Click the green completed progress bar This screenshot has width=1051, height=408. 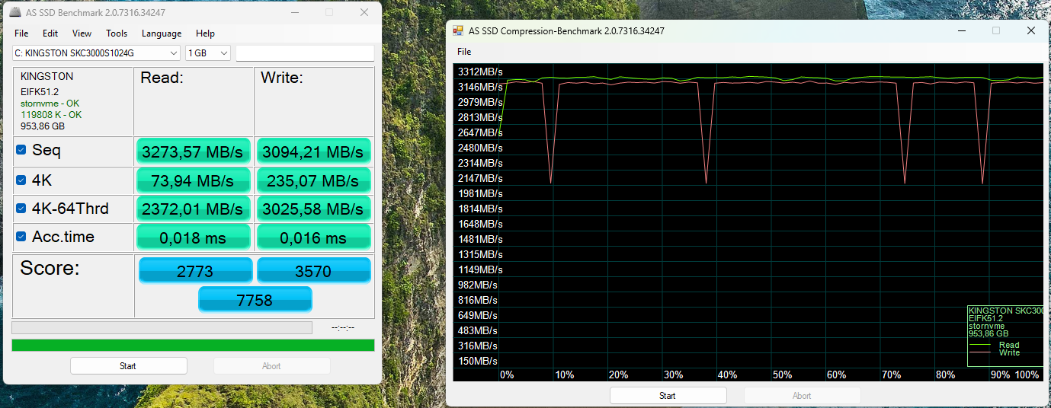[x=193, y=345]
